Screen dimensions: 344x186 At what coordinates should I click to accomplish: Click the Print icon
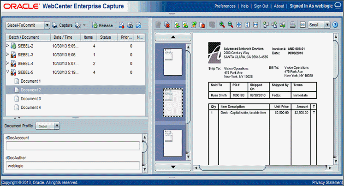click(292, 24)
